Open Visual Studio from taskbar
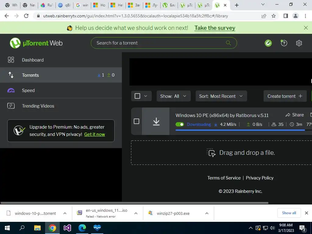Screen dimensions: 312x234 (x=67, y=228)
